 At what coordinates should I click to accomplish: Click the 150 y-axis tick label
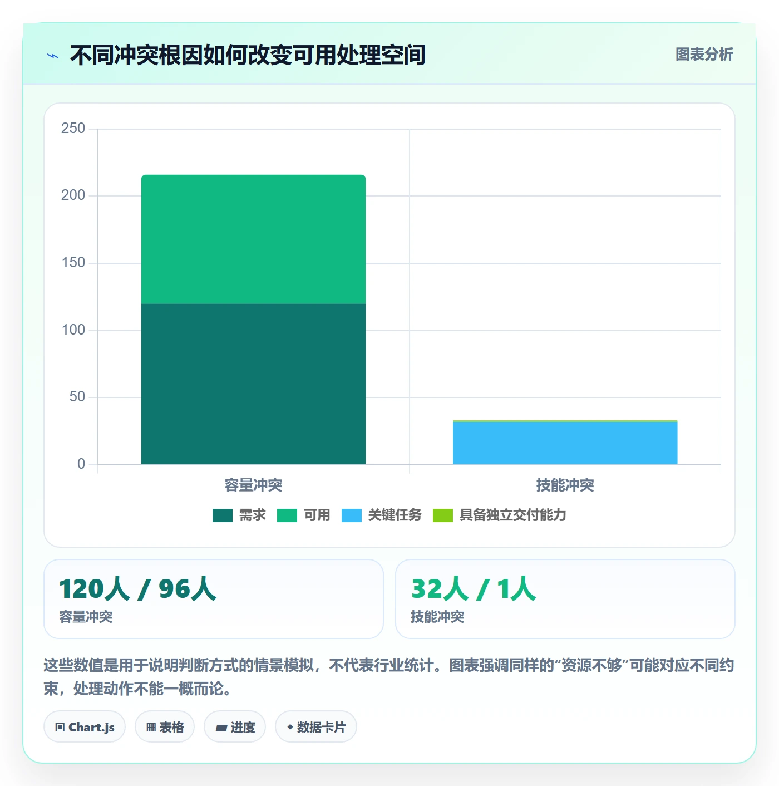pyautogui.click(x=73, y=263)
